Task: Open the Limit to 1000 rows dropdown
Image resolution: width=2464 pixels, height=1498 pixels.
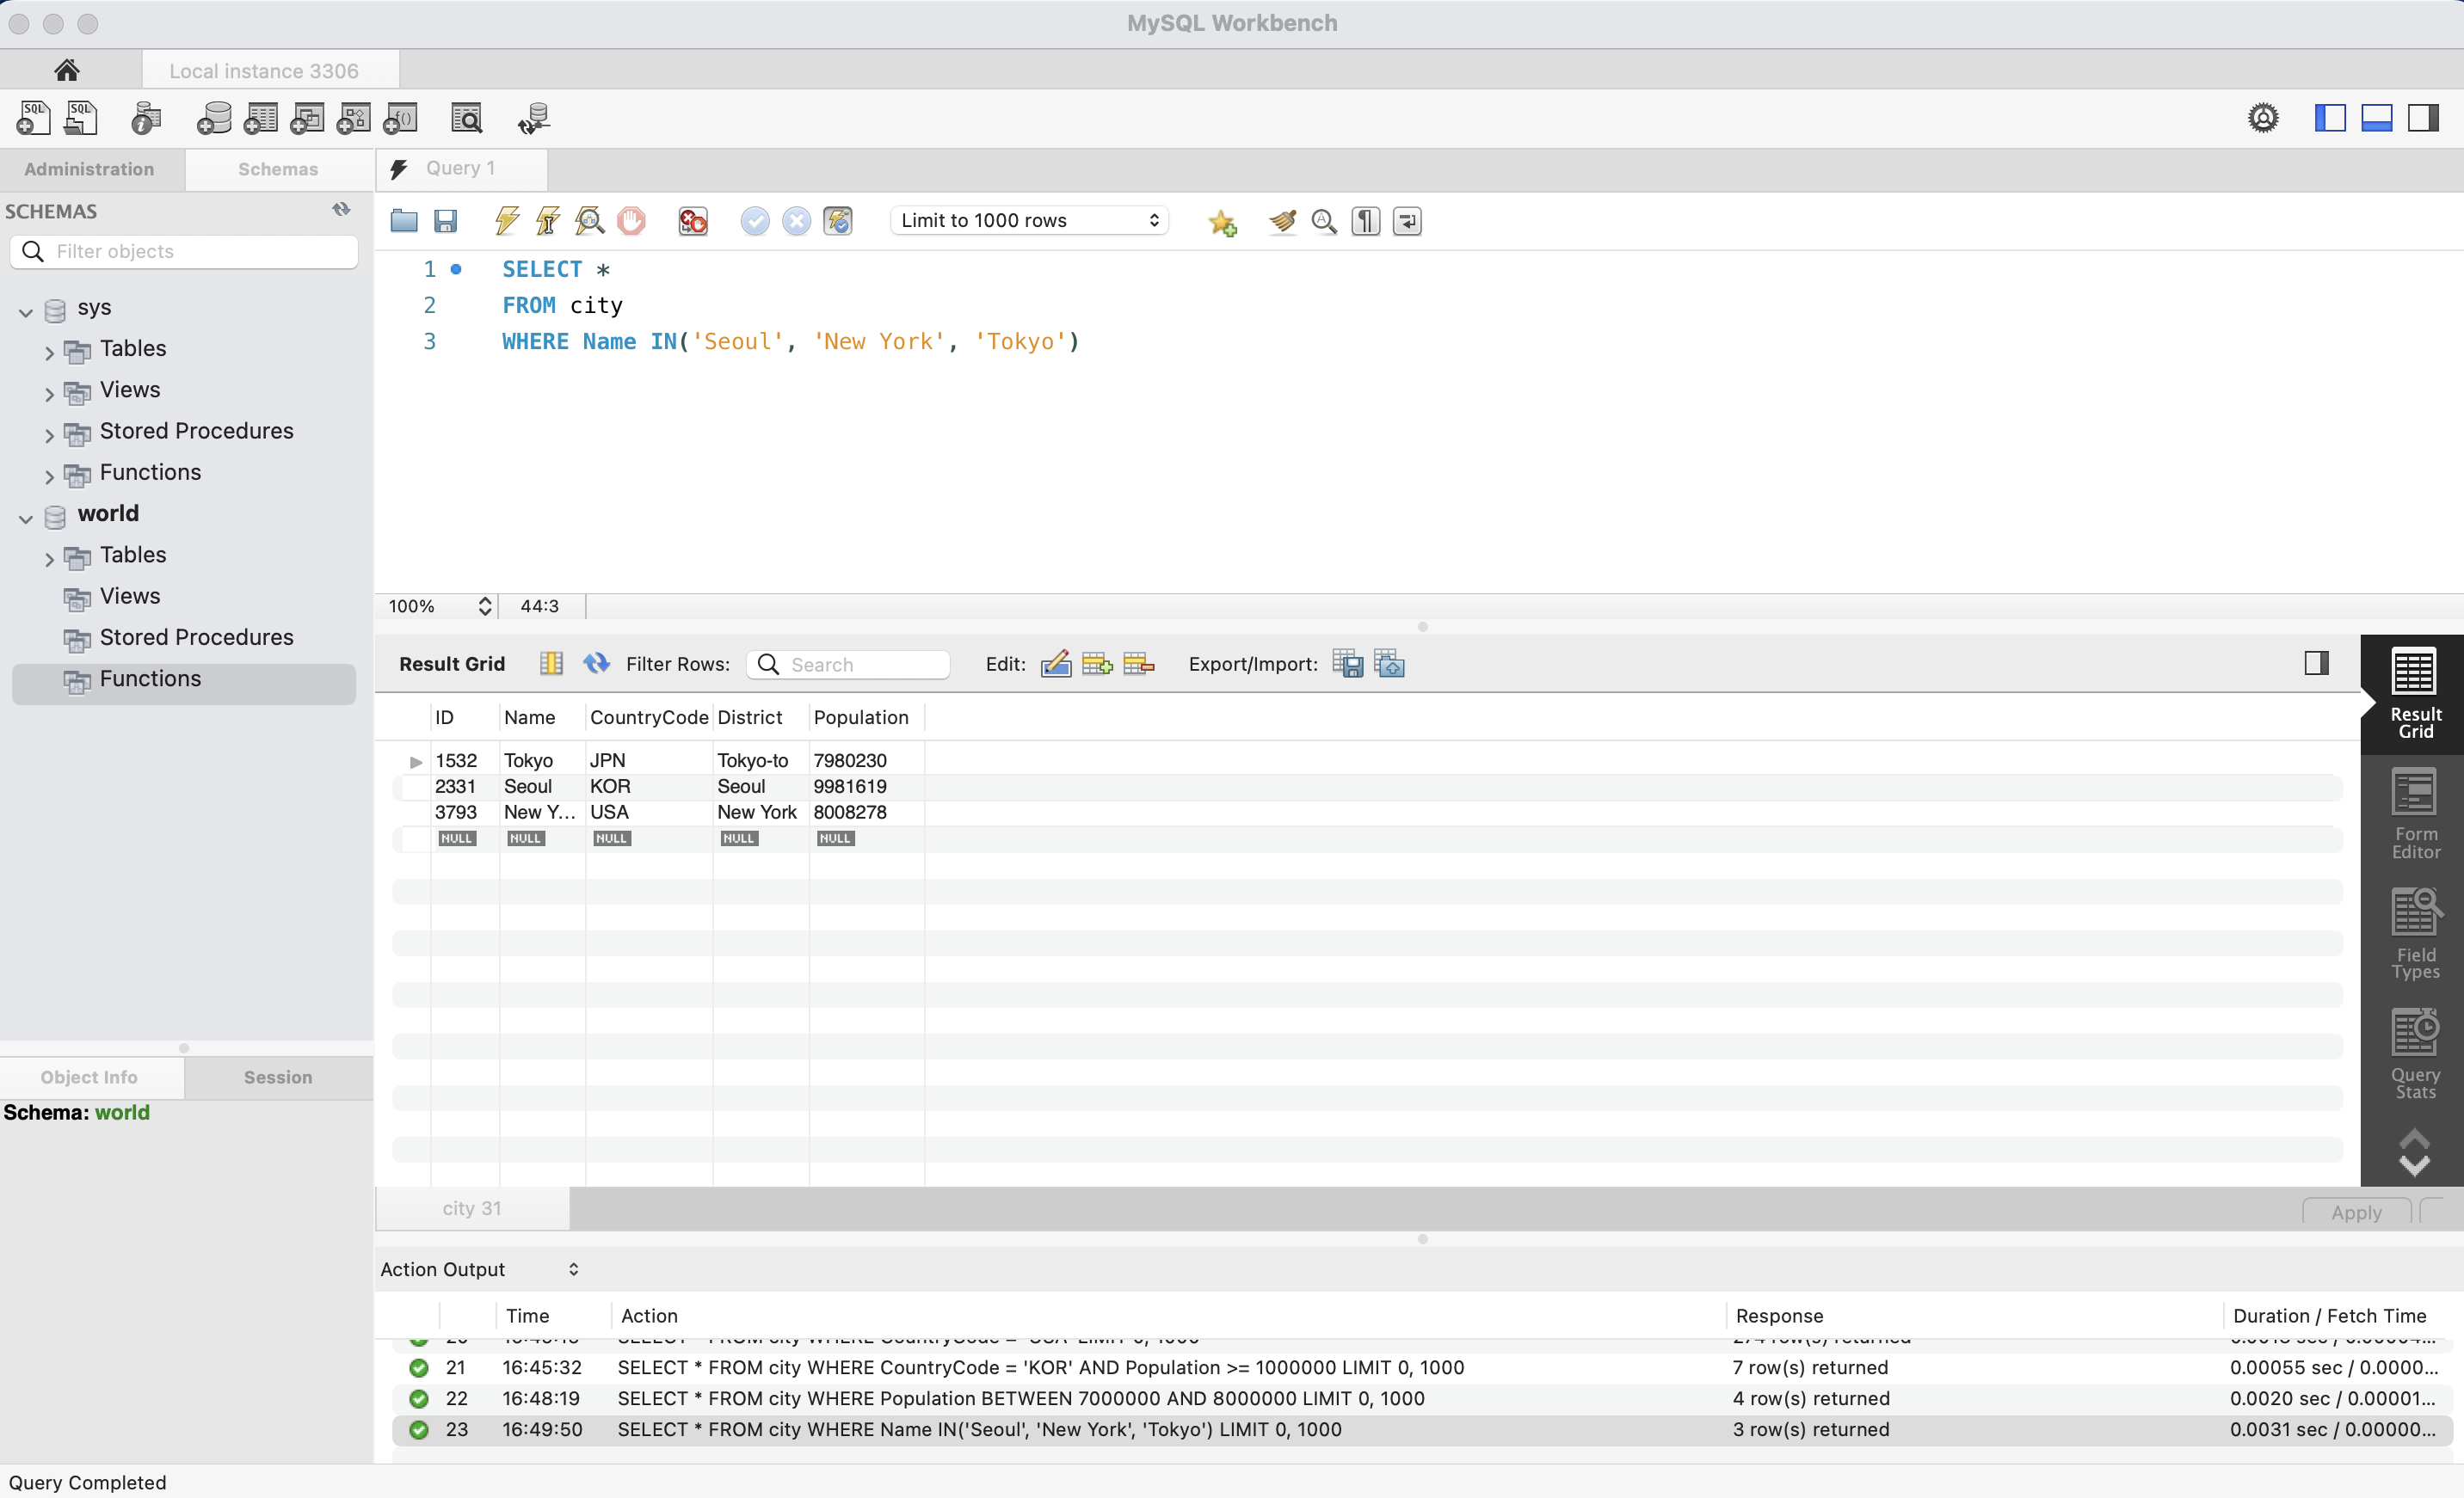Action: (x=1029, y=220)
